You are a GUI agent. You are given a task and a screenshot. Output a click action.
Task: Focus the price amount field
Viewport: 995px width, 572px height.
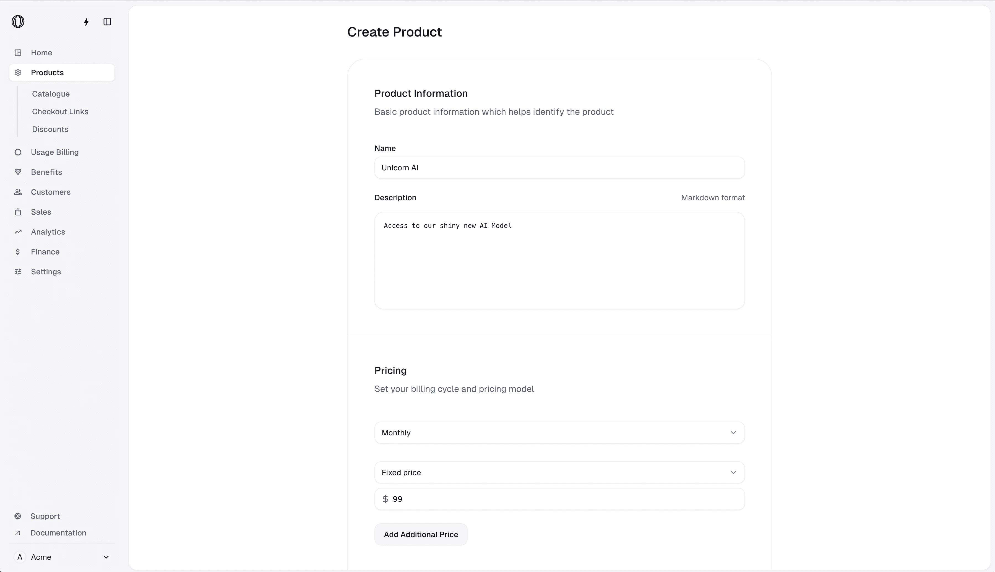(x=566, y=499)
